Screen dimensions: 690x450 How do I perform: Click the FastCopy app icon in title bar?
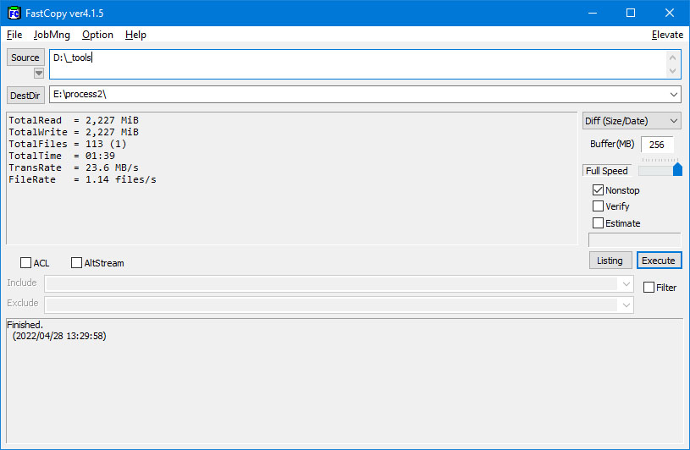coord(14,14)
